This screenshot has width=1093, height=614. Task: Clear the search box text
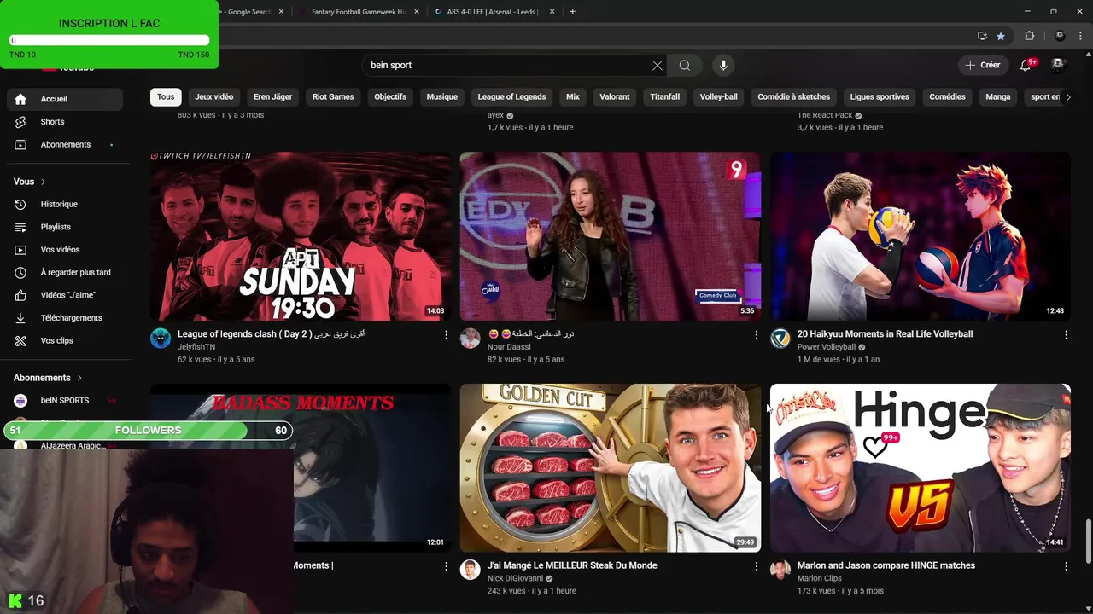658,66
